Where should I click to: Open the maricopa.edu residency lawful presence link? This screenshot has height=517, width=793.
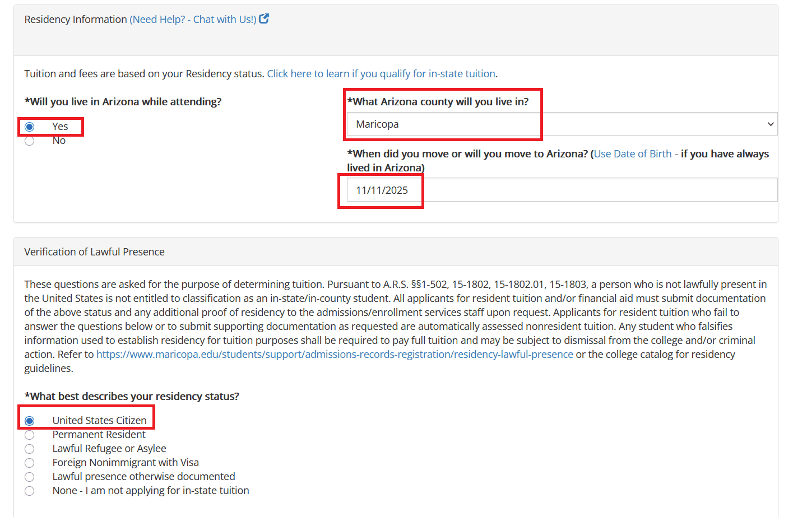point(335,355)
